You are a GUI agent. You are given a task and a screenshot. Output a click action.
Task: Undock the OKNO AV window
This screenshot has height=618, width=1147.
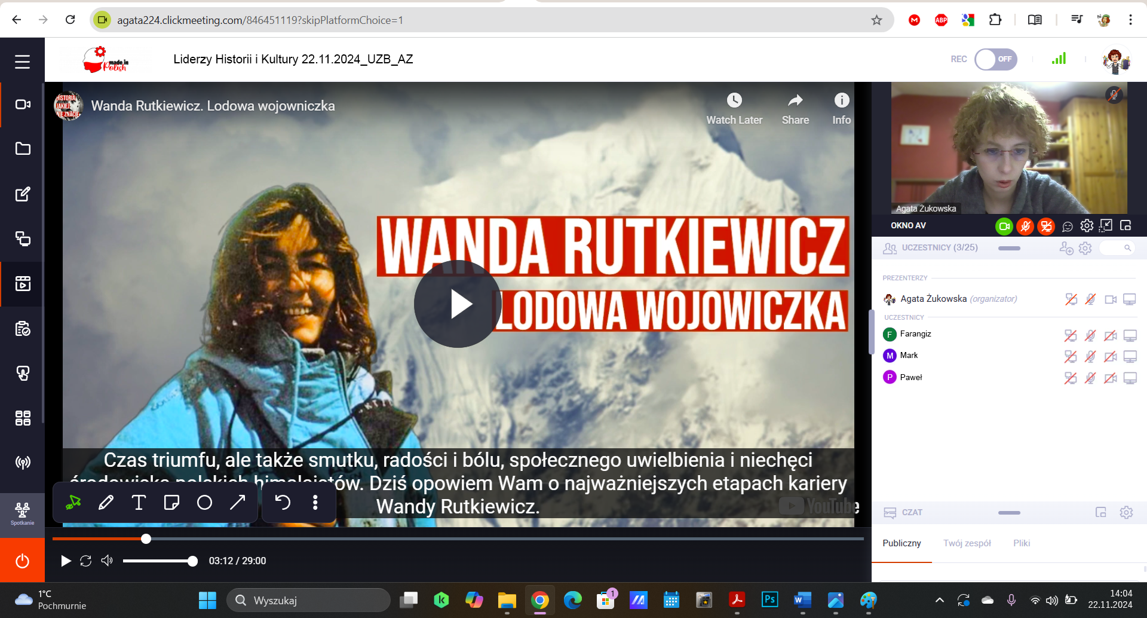pos(1125,225)
